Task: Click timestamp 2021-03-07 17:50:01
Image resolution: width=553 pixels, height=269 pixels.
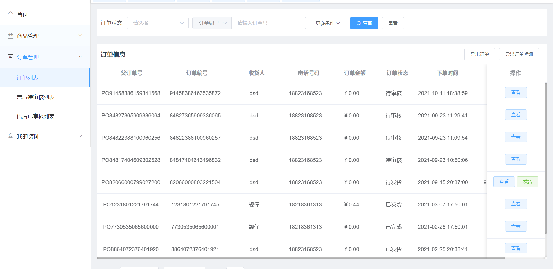Action: 443,205
